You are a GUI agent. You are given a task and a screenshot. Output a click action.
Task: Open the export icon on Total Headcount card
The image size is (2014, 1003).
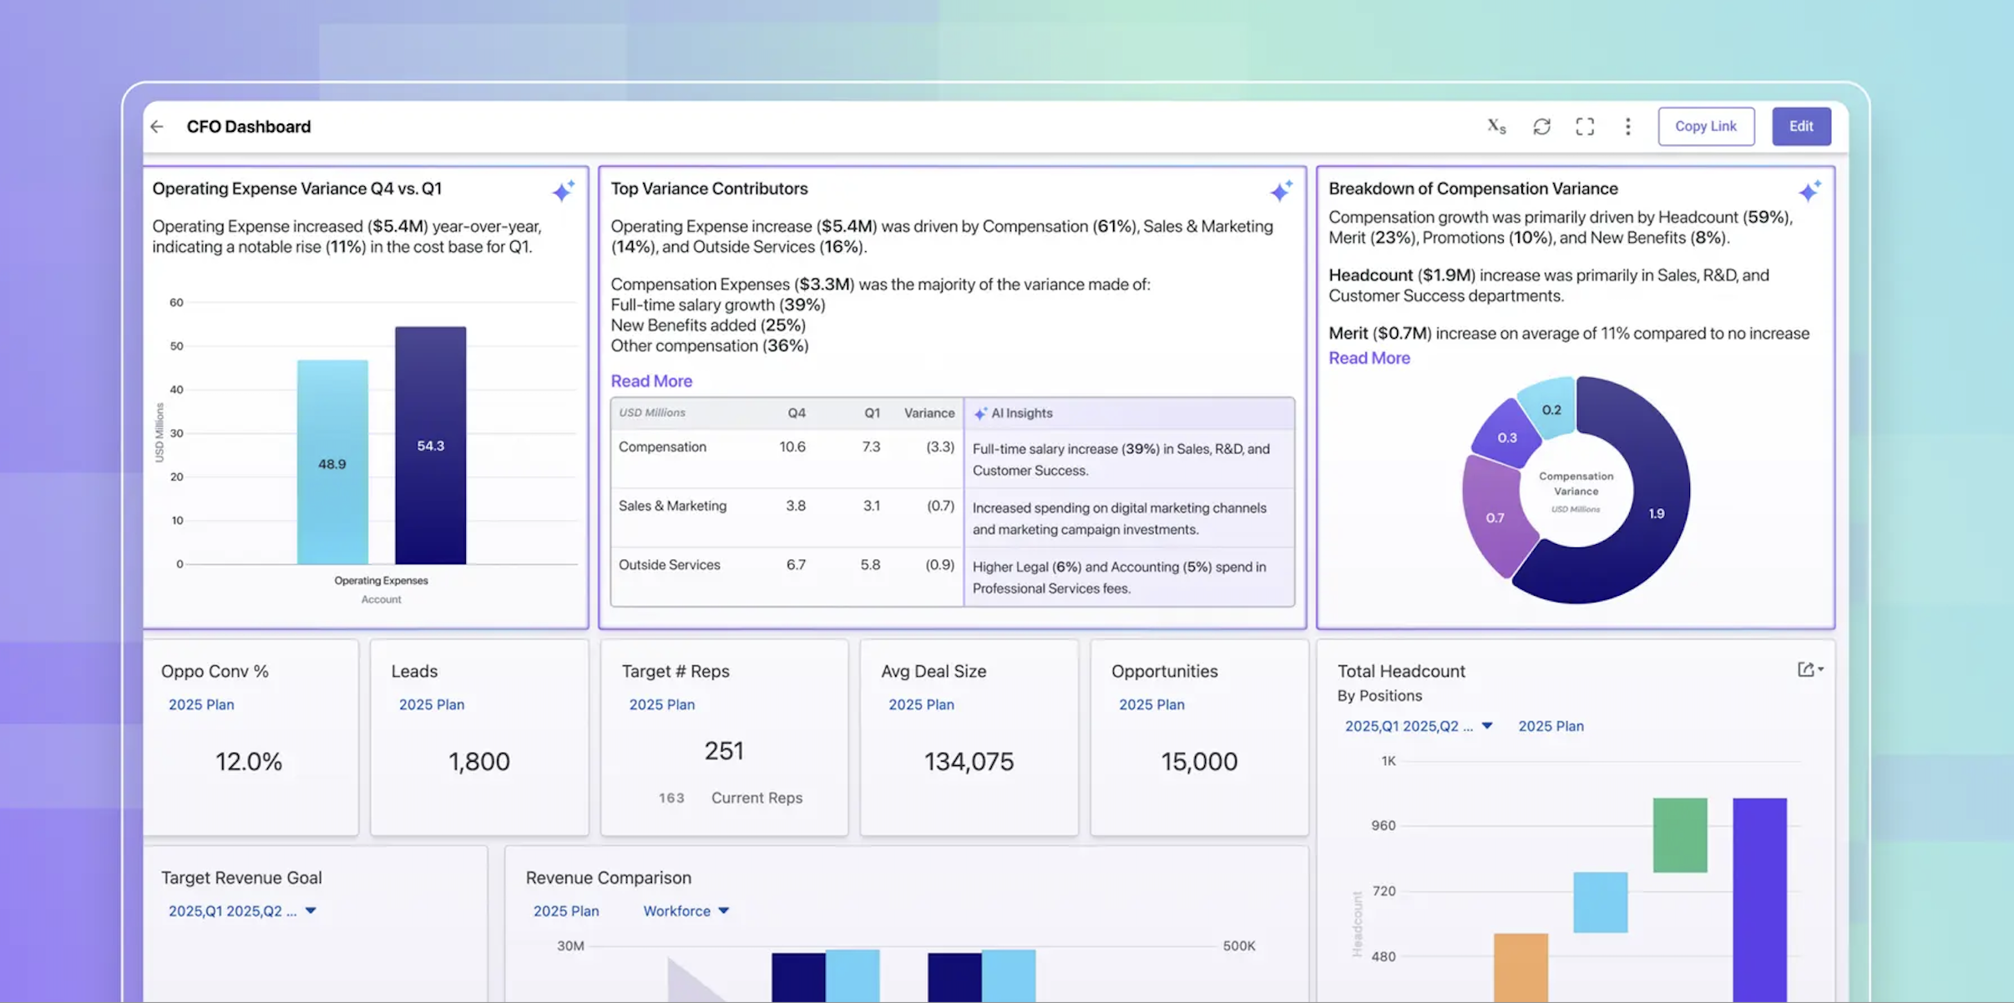(1806, 668)
